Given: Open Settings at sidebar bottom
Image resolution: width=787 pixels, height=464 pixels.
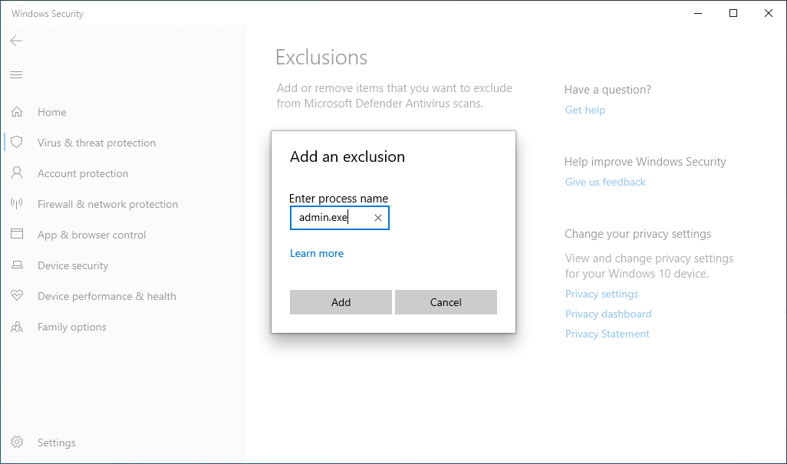Looking at the screenshot, I should point(56,443).
